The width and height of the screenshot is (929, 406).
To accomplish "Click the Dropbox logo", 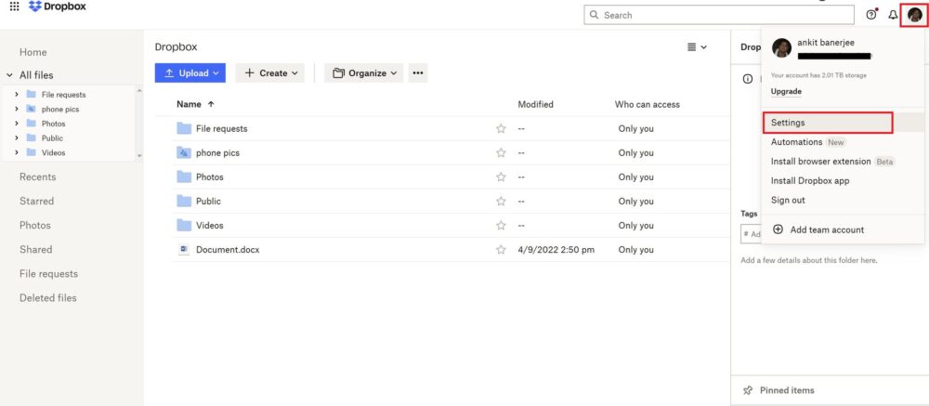I will [x=59, y=7].
